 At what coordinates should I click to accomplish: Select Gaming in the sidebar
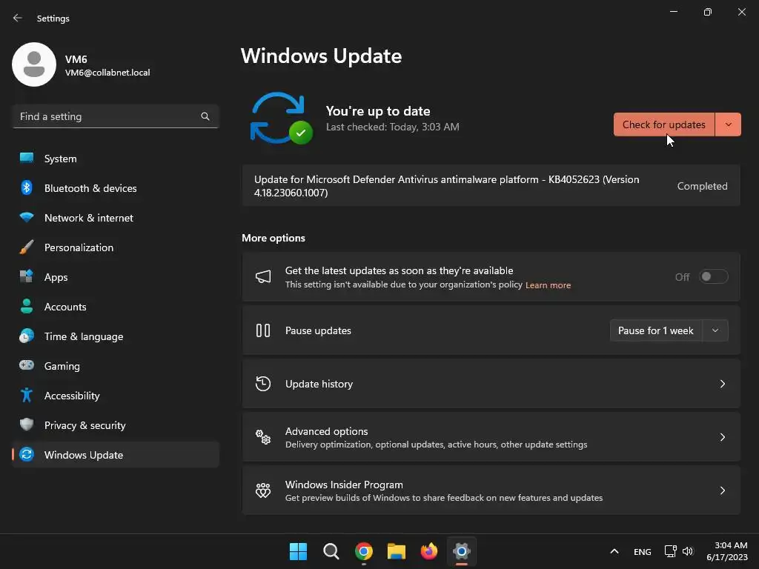(115, 366)
